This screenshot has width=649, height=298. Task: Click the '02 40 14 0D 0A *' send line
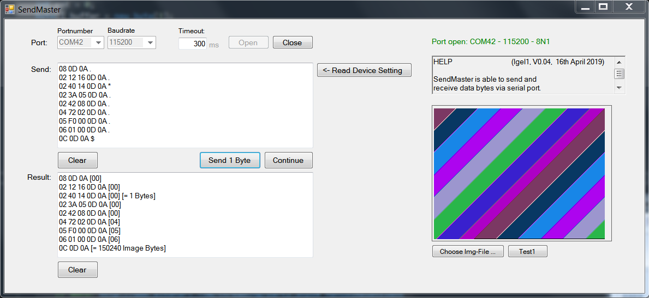point(85,86)
